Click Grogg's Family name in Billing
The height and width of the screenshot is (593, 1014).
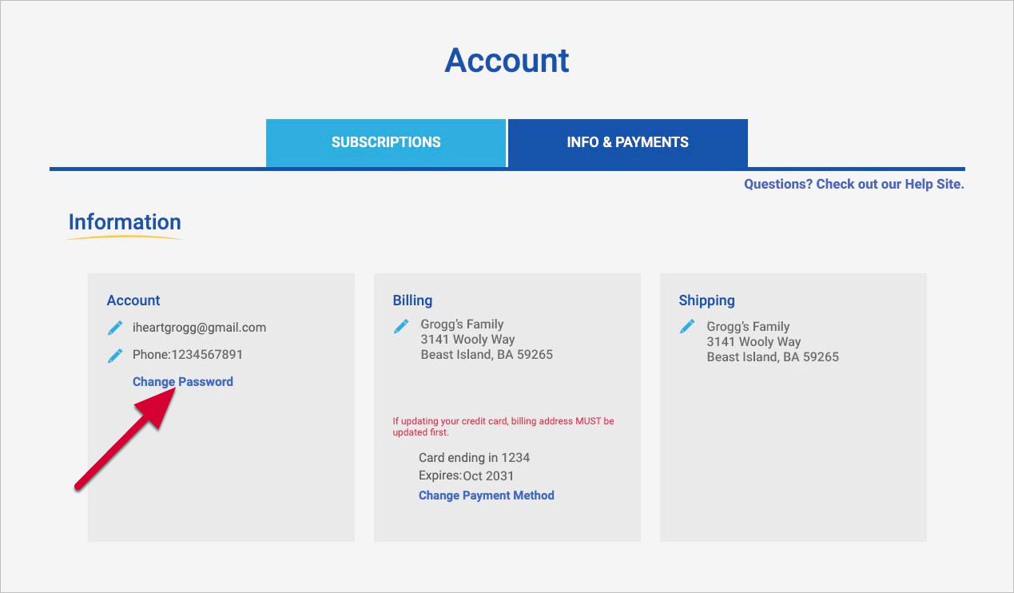coord(463,324)
